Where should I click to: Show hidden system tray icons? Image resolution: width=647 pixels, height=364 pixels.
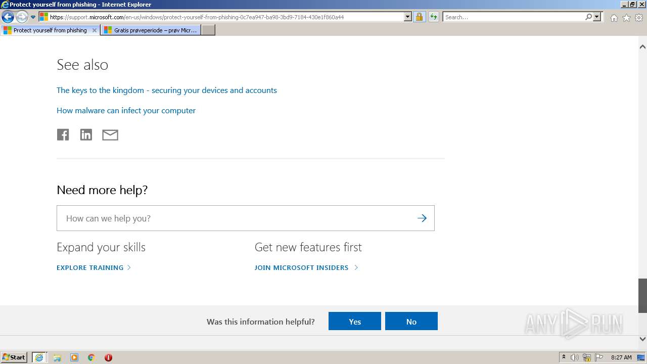[564, 357]
